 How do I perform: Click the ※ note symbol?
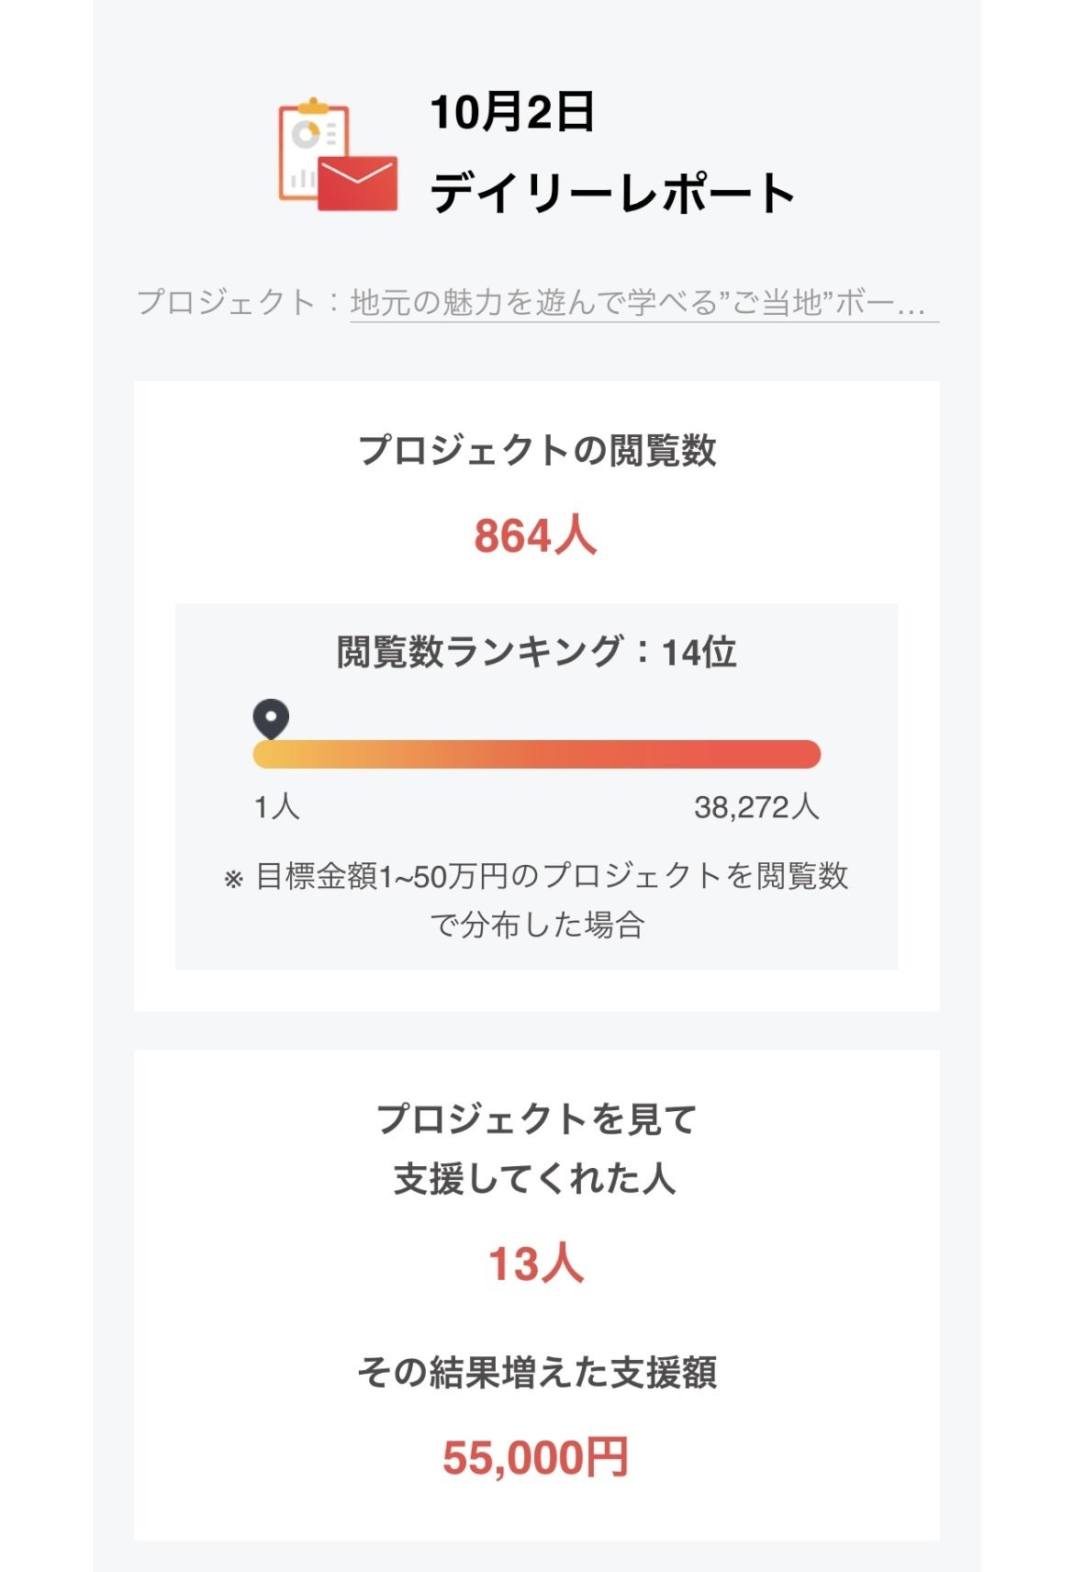click(x=233, y=880)
